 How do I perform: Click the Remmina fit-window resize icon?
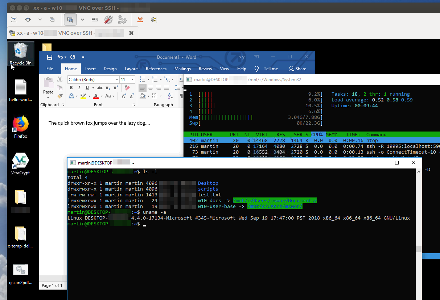(x=28, y=20)
